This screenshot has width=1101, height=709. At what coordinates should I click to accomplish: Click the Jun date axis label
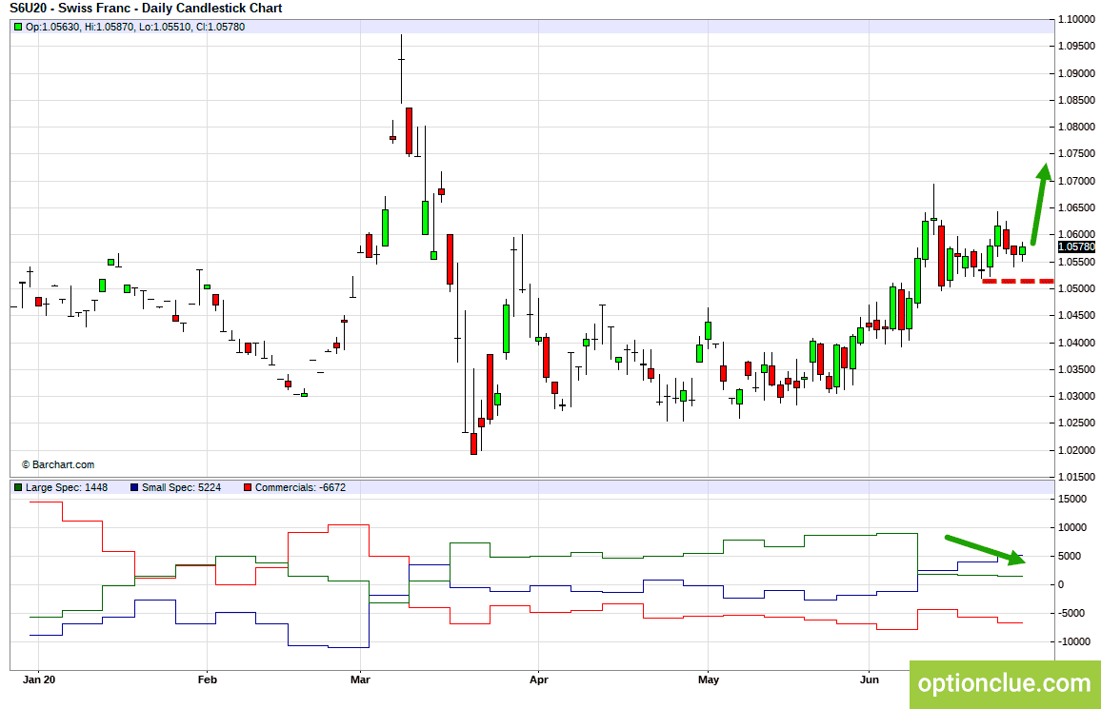click(x=870, y=679)
